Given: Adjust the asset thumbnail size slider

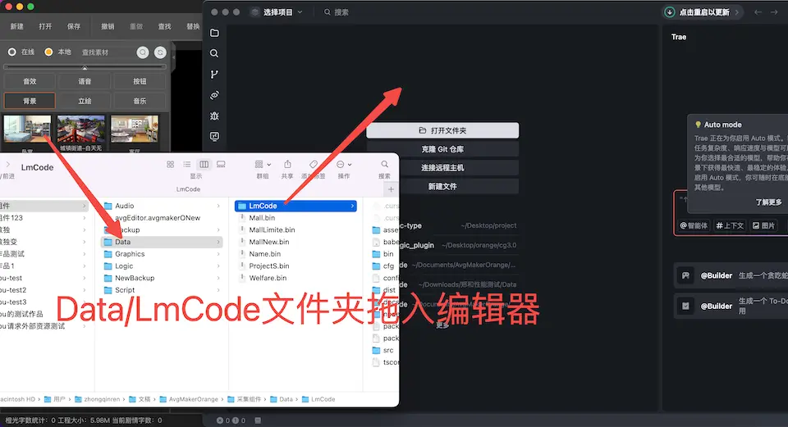Looking at the screenshot, I should tap(85, 66).
